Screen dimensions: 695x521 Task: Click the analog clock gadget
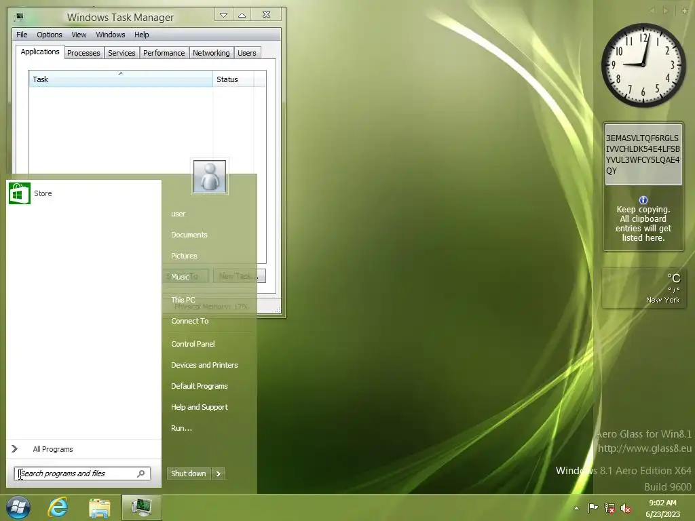tap(643, 65)
